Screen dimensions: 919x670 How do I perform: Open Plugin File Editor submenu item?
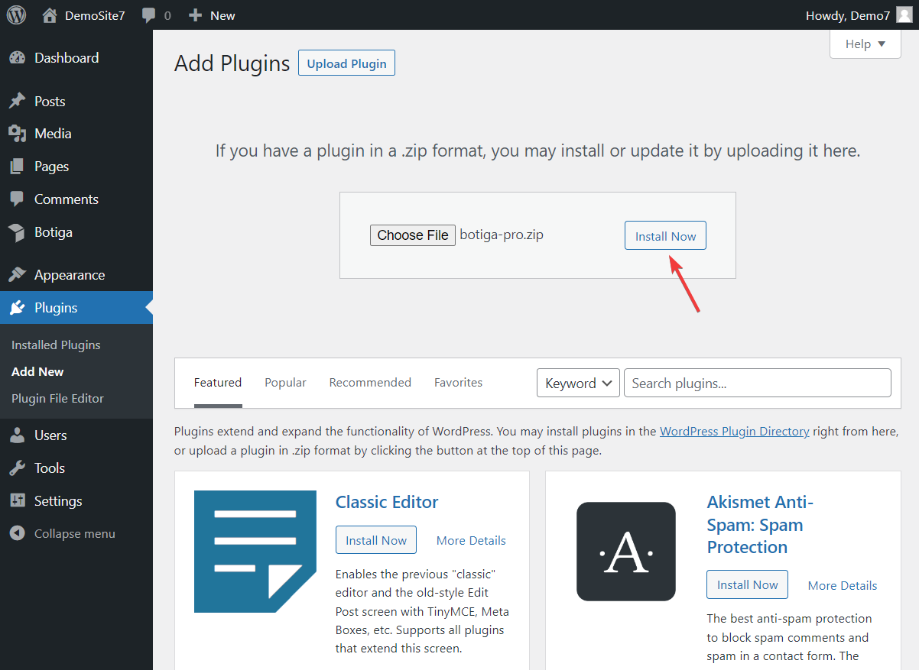point(57,399)
